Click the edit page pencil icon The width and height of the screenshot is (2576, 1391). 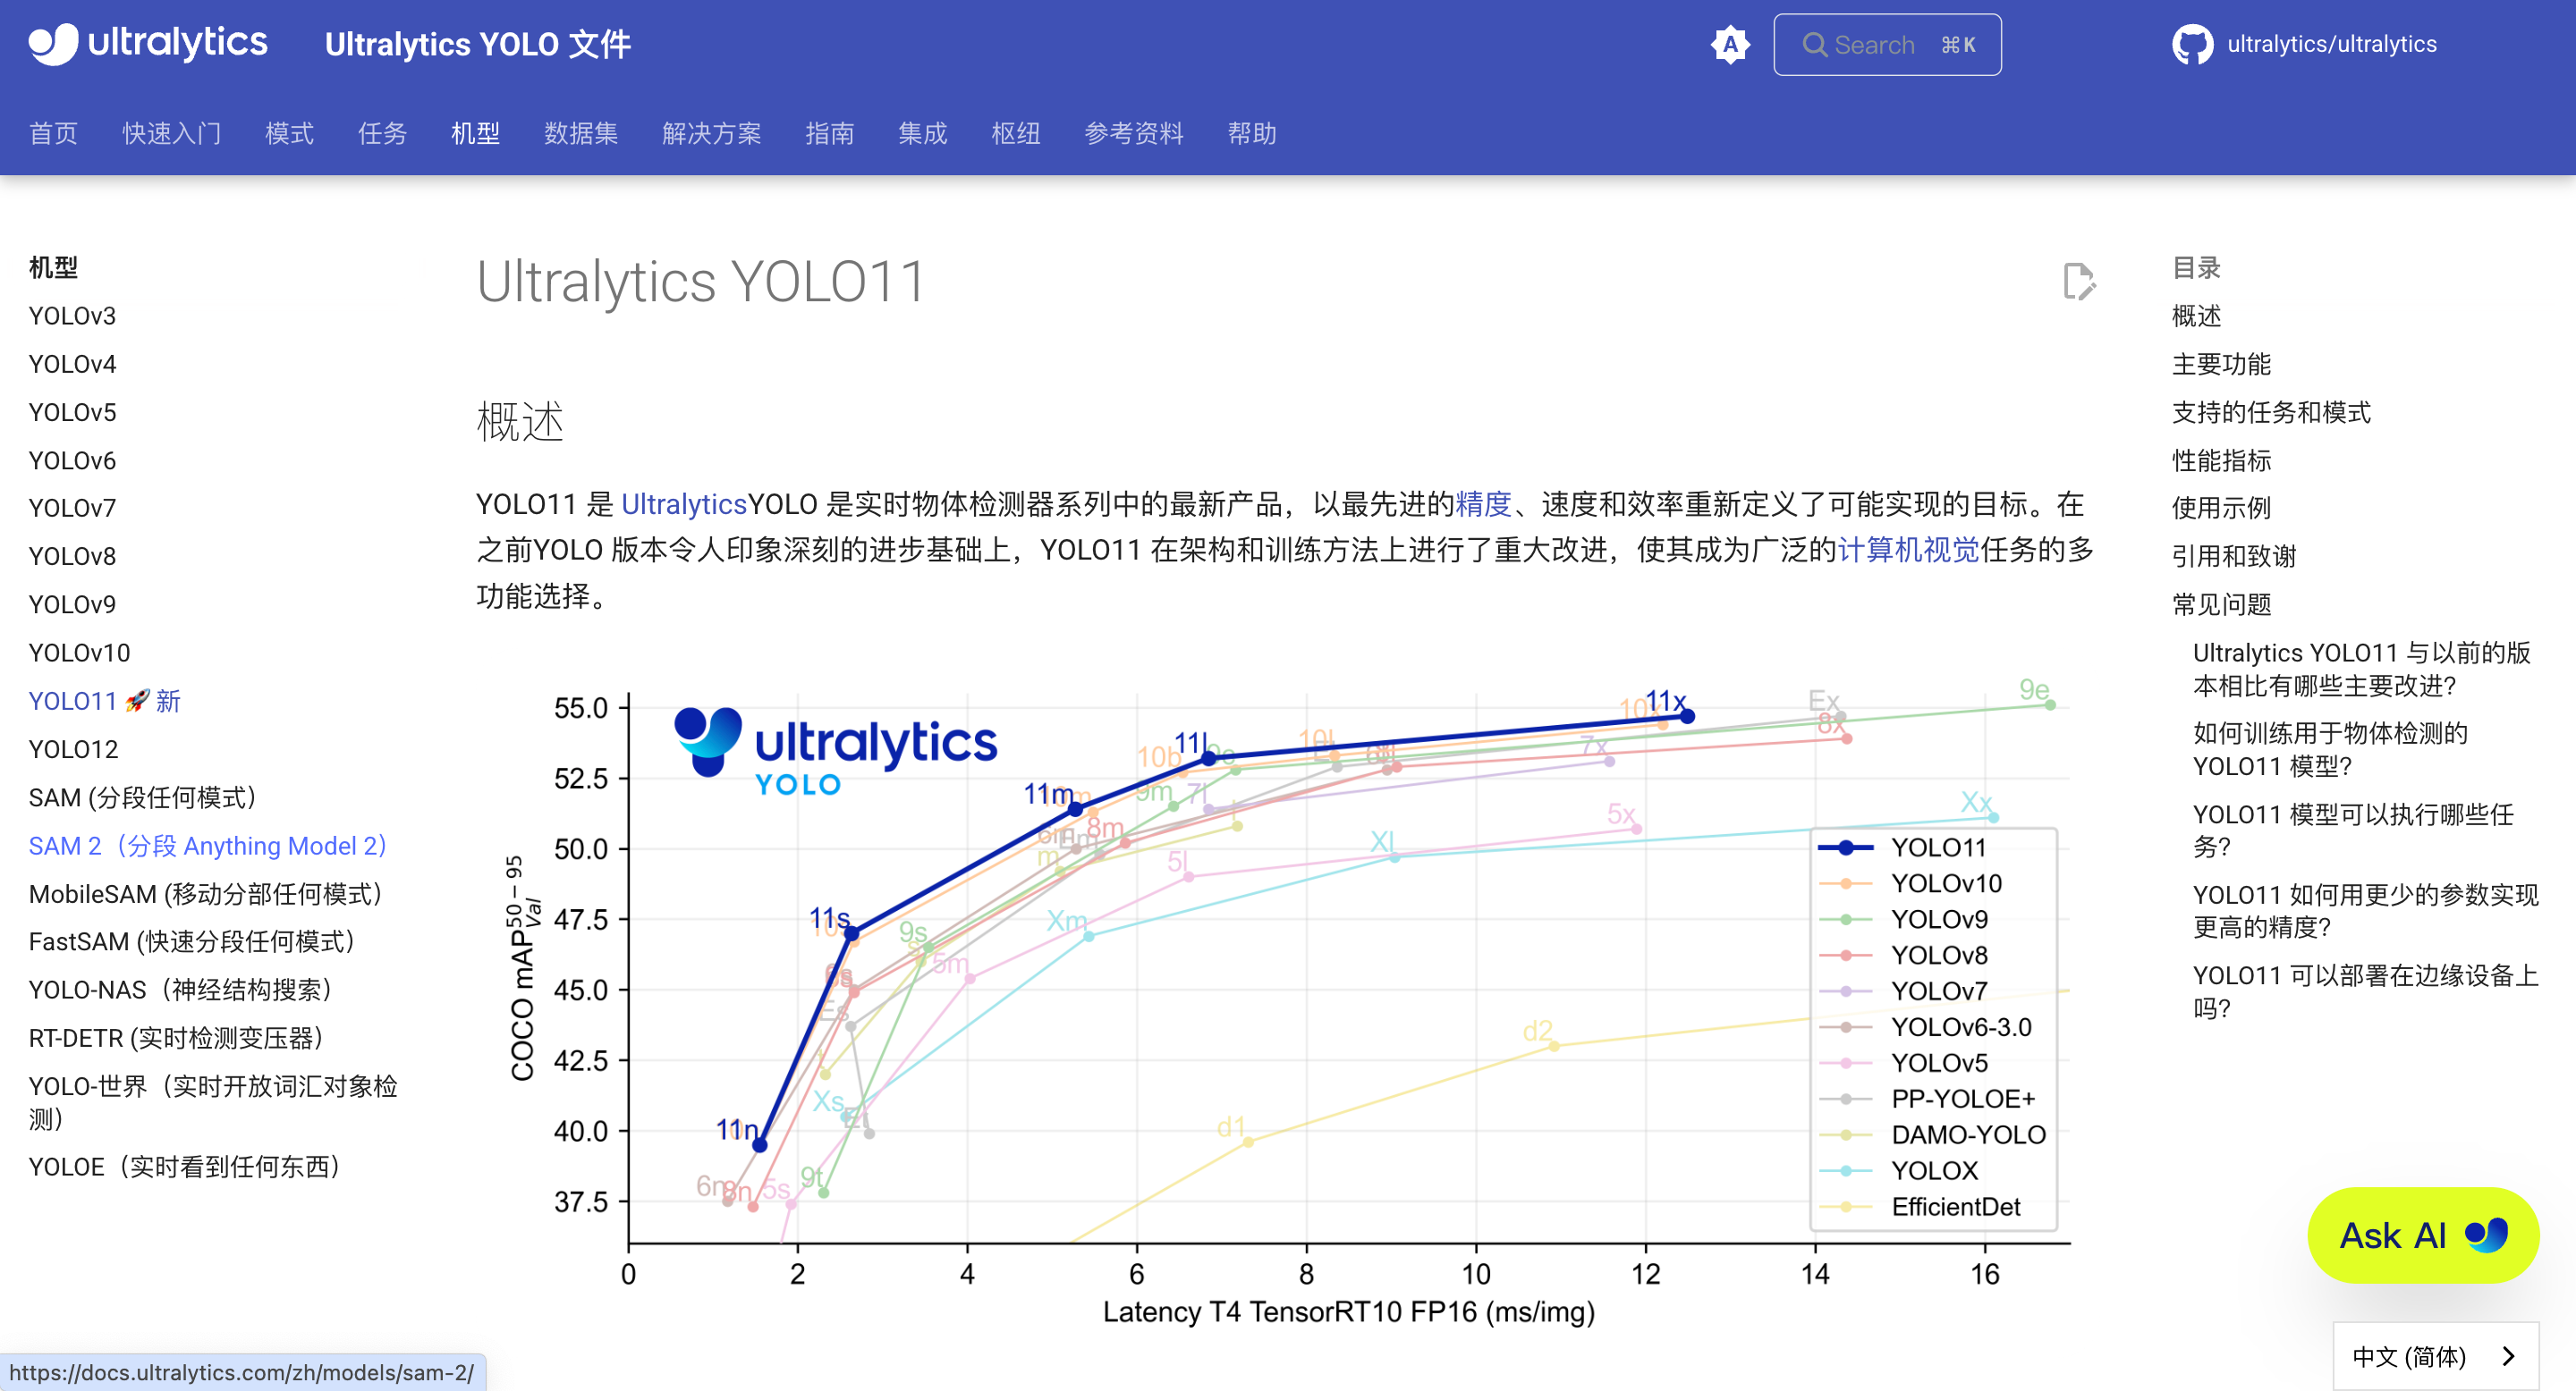coord(2078,282)
